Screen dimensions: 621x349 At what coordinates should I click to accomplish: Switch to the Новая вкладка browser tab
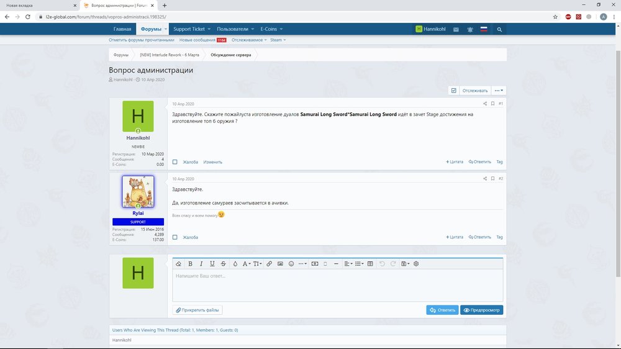point(37,5)
